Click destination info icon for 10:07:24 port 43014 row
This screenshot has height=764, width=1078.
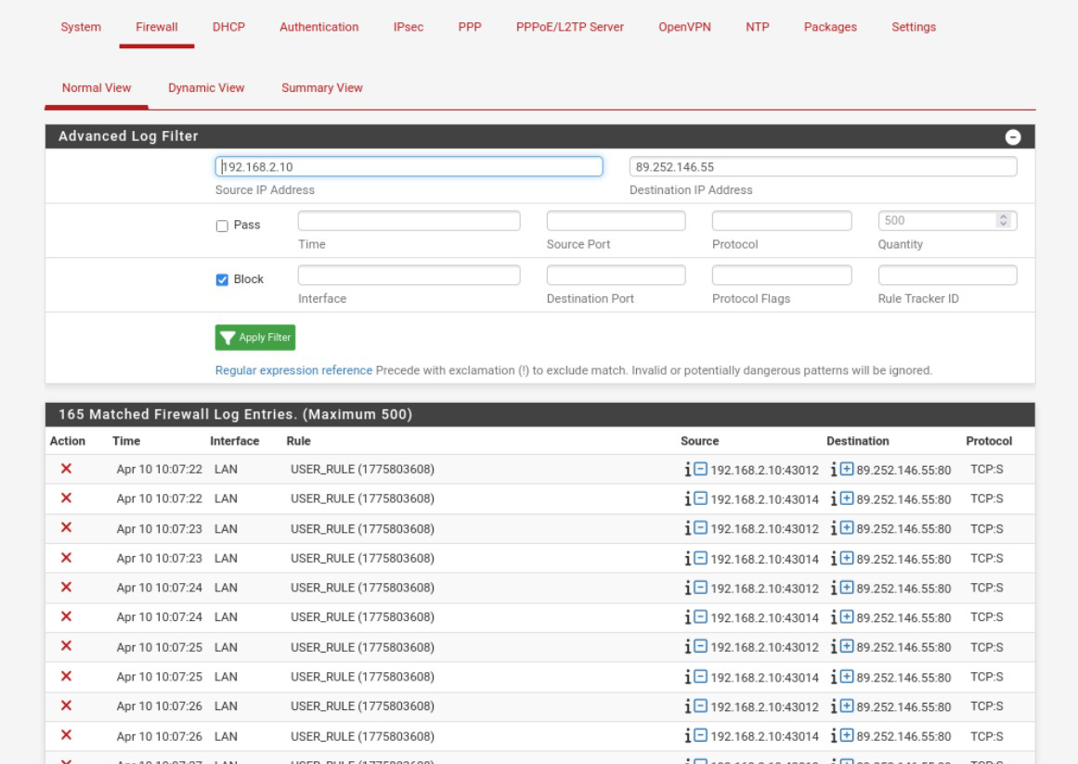click(x=834, y=617)
